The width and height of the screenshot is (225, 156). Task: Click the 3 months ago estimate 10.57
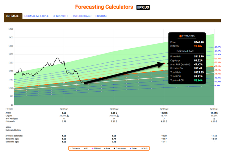pos(164,139)
